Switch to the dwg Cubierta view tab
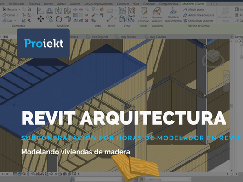Screen dimensions: 243x182 coord(156,37)
